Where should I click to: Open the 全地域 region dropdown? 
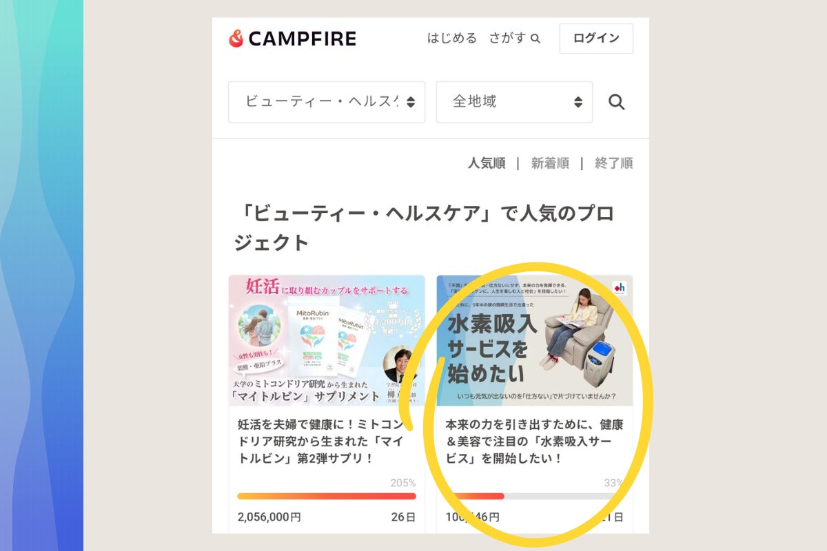(514, 102)
